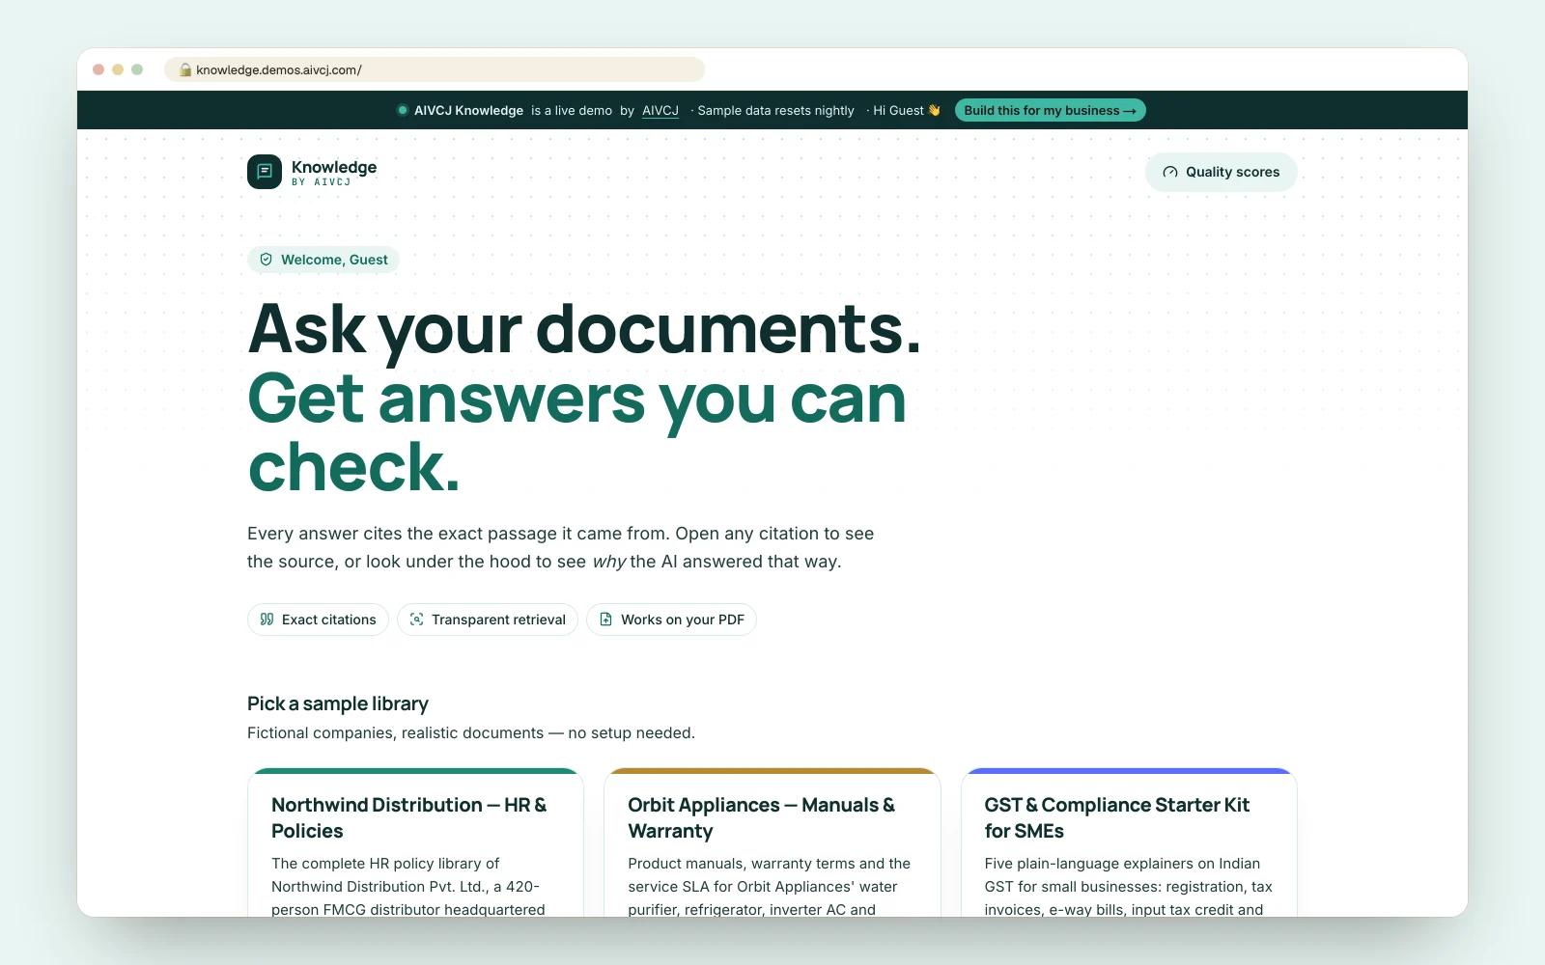Screen dimensions: 1545x965
Task: Click the Get answers you can check headline
Action: (x=577, y=432)
